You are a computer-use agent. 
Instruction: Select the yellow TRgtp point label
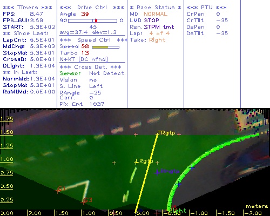166,133
